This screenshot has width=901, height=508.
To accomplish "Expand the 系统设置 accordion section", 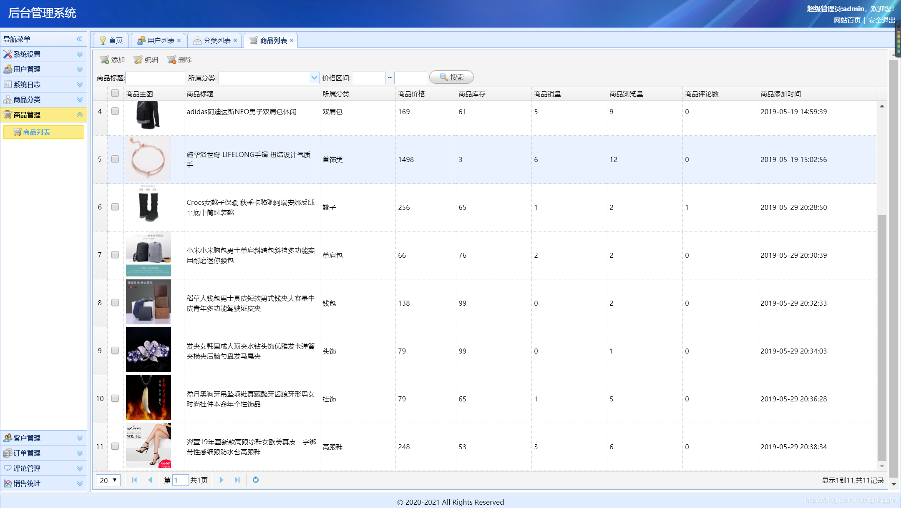I will [80, 54].
